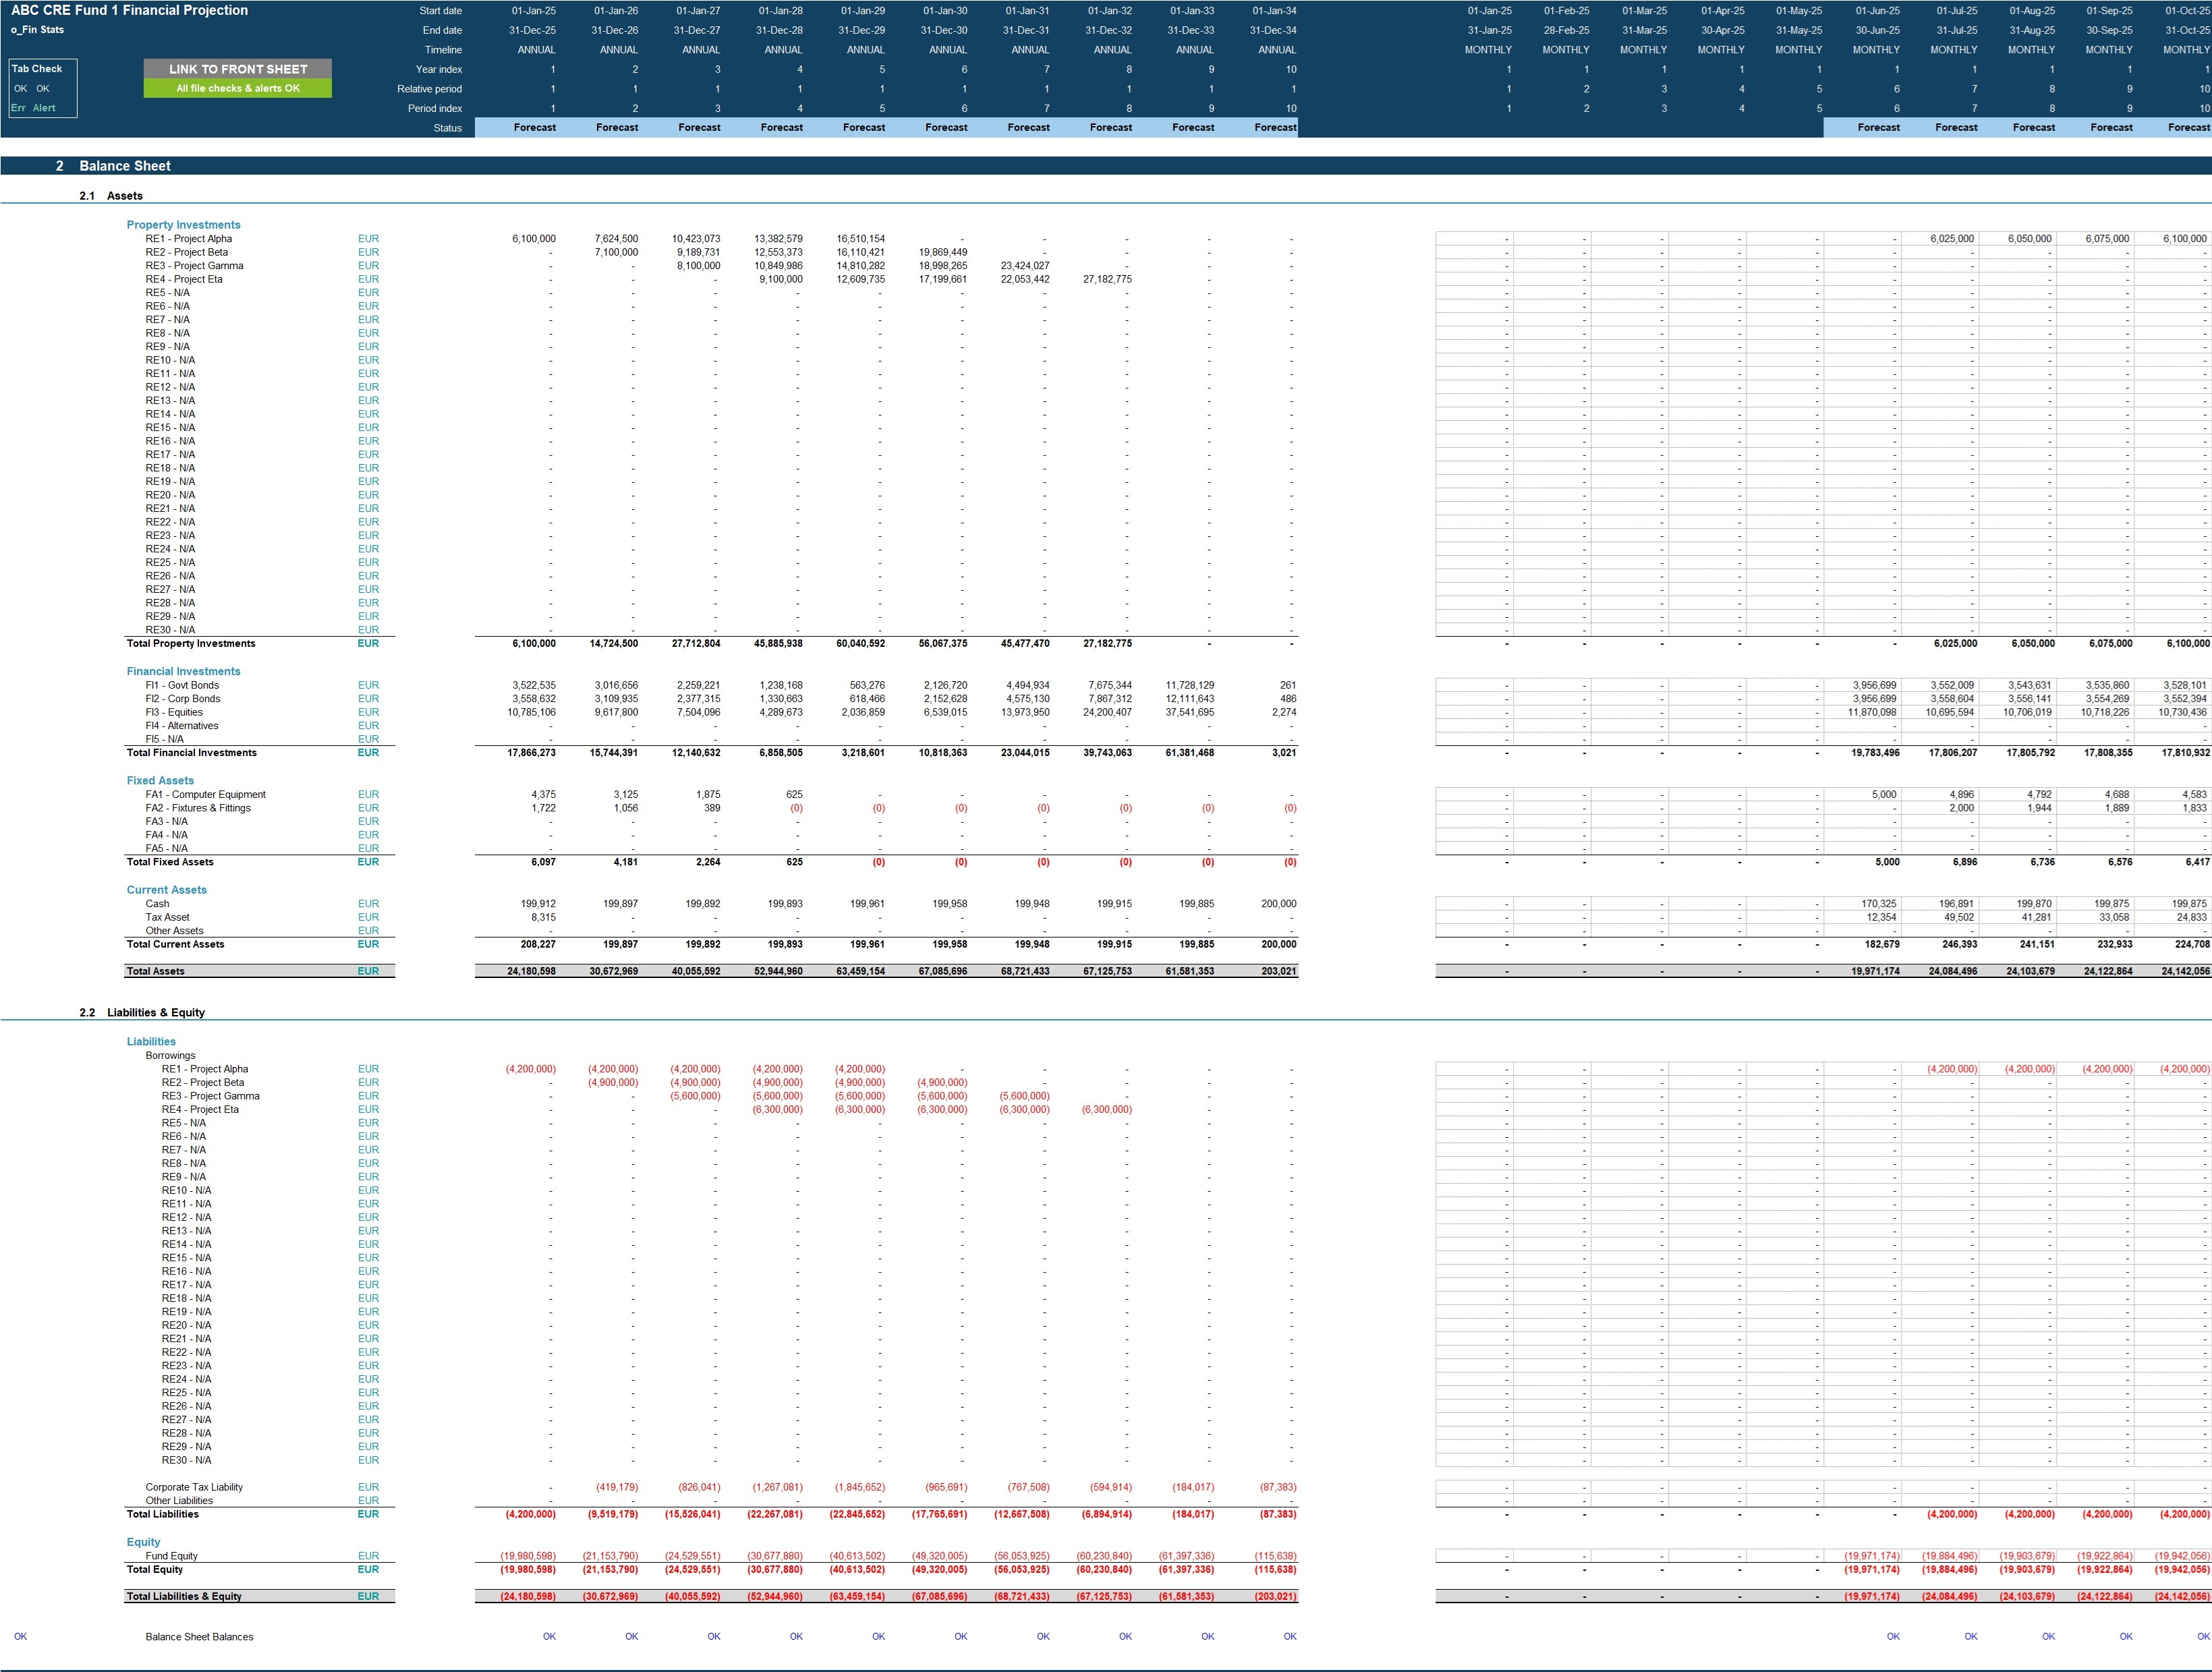Select Total Assets row label
Image resolution: width=2212 pixels, height=1672 pixels.
pyautogui.click(x=155, y=971)
